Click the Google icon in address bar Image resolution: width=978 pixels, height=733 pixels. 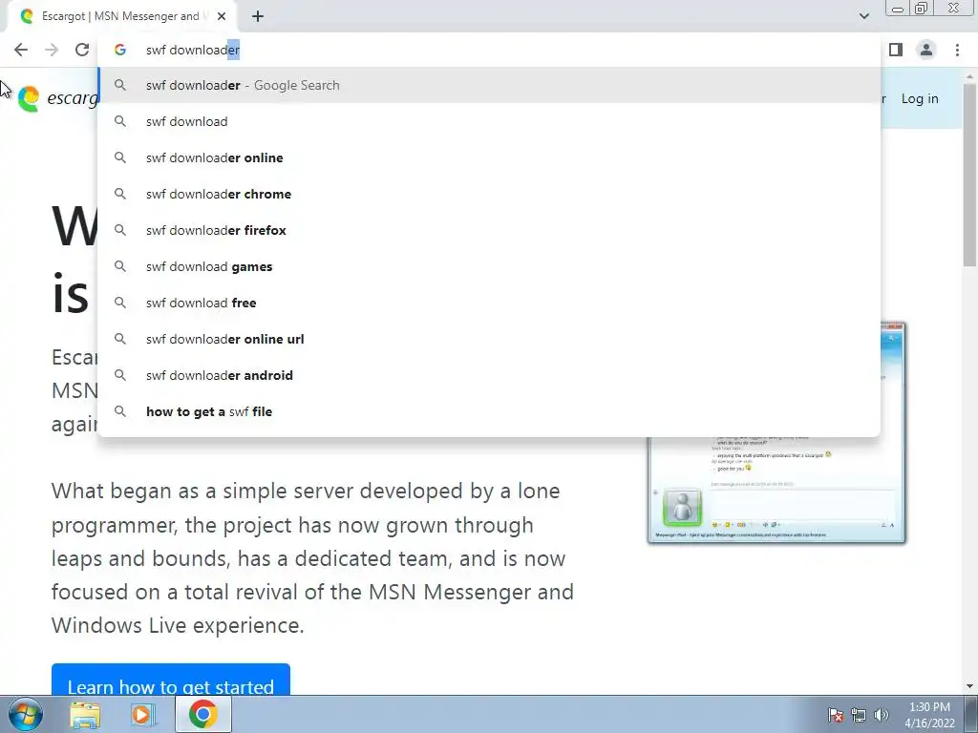tap(119, 50)
